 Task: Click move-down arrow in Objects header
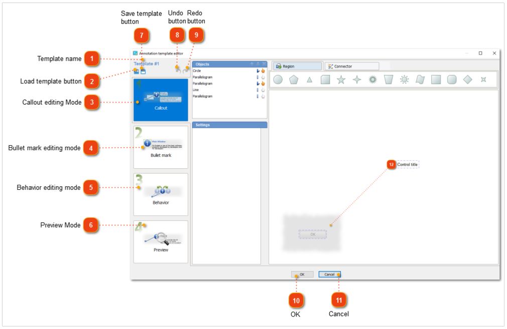(258, 64)
